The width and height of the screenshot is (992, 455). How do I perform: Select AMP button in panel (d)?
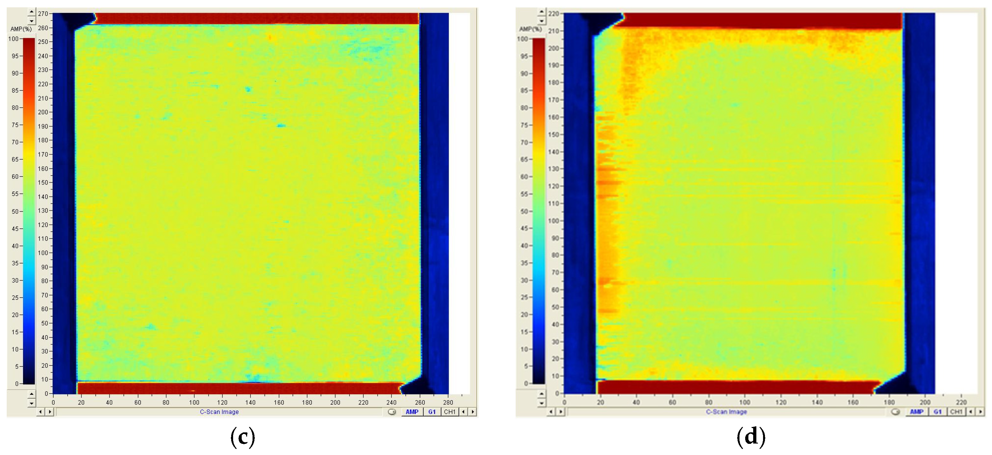tap(916, 412)
